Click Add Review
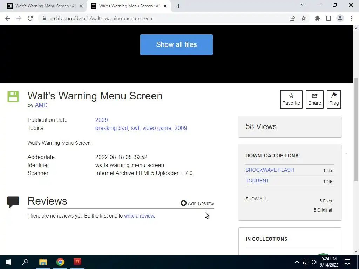 point(197,204)
